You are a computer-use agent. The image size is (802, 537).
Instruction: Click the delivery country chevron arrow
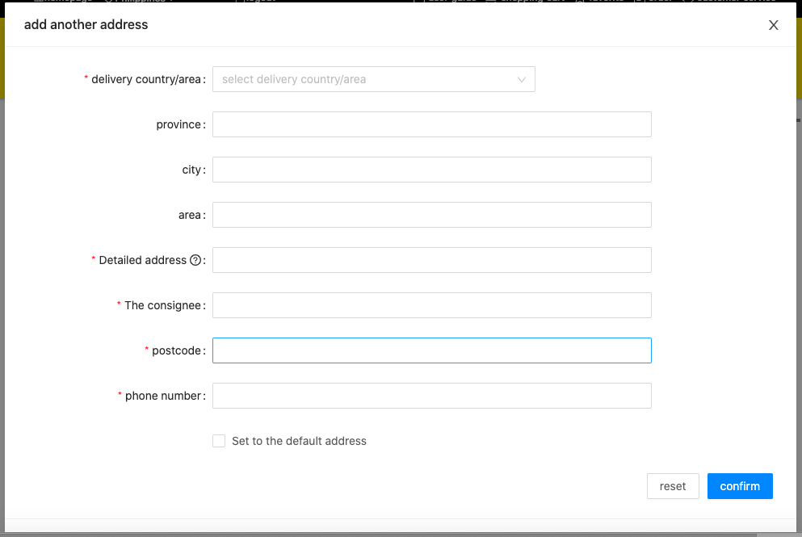click(521, 79)
